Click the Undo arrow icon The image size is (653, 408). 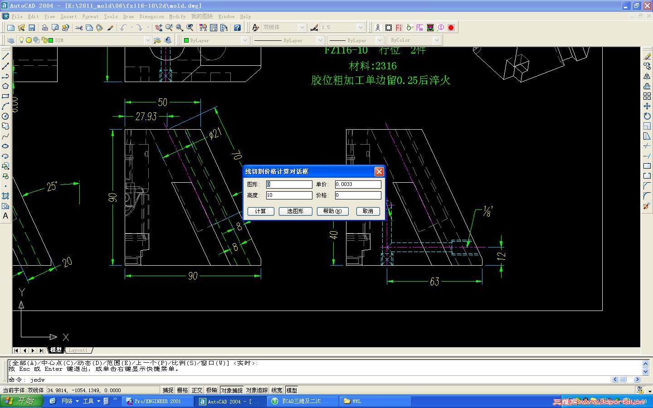123,28
